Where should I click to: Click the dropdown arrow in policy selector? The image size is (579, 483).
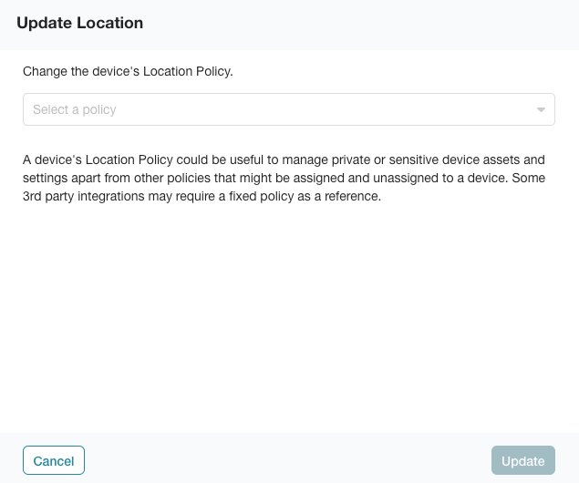click(541, 109)
